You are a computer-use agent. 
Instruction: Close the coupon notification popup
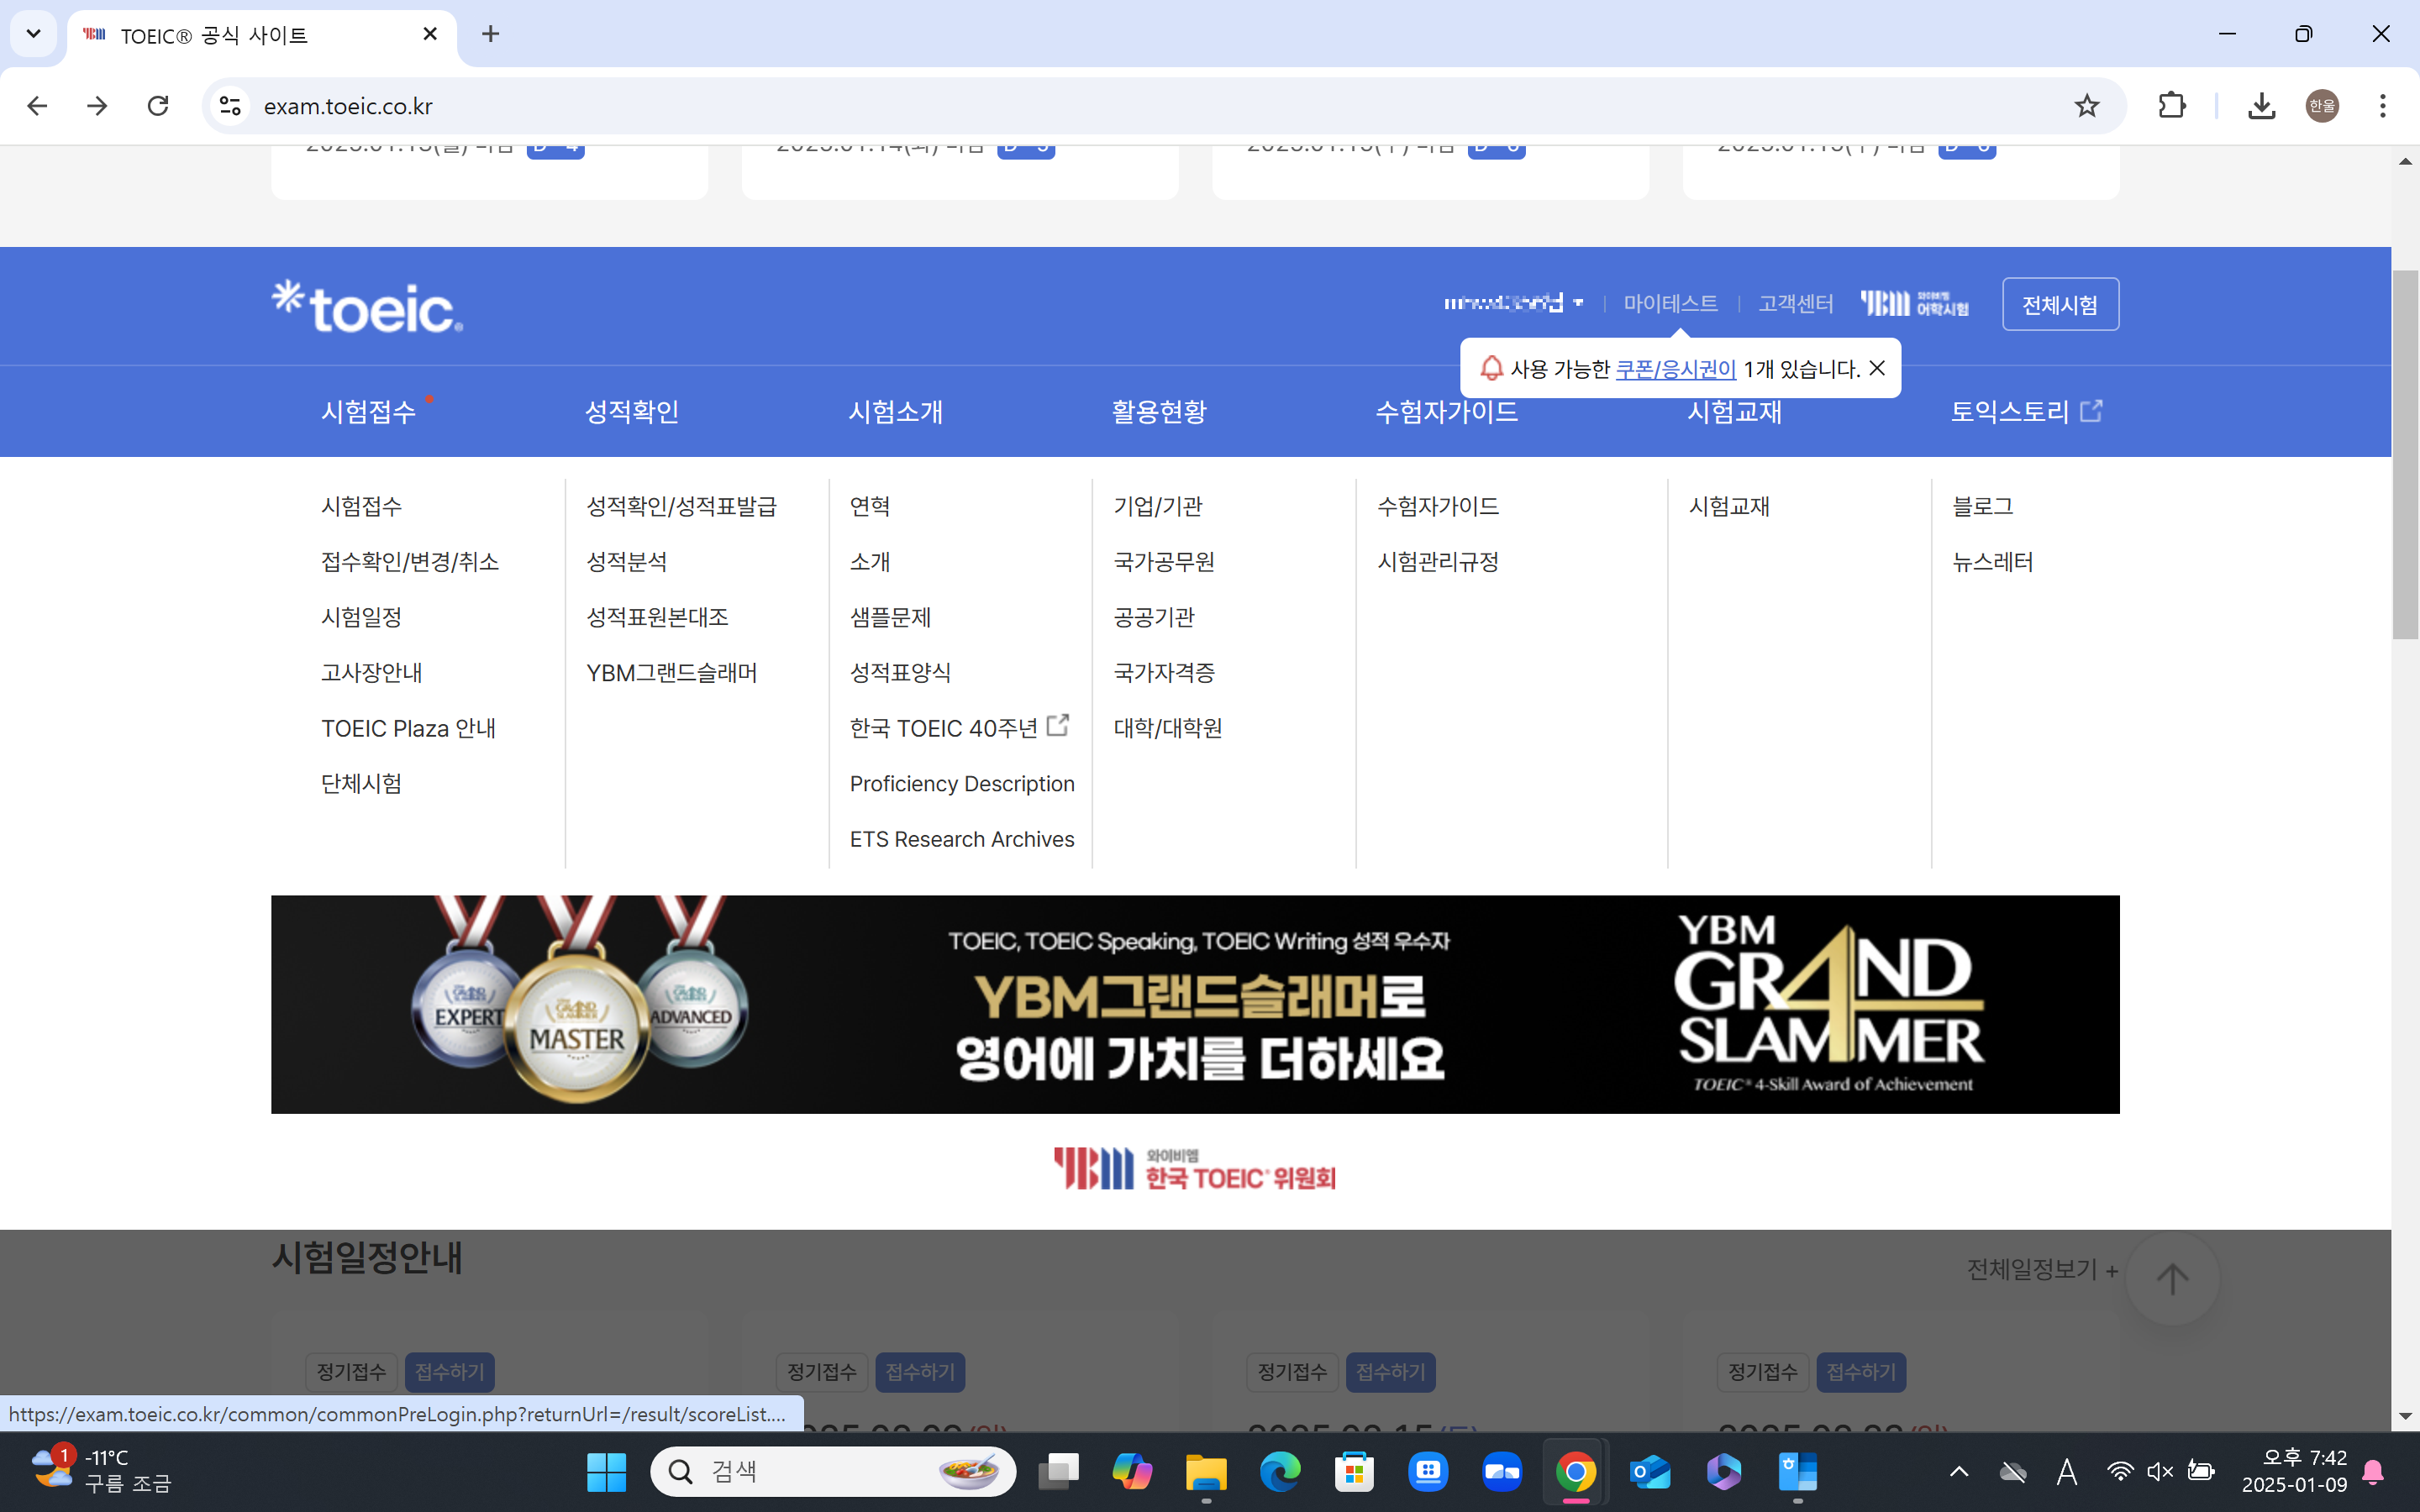1877,368
